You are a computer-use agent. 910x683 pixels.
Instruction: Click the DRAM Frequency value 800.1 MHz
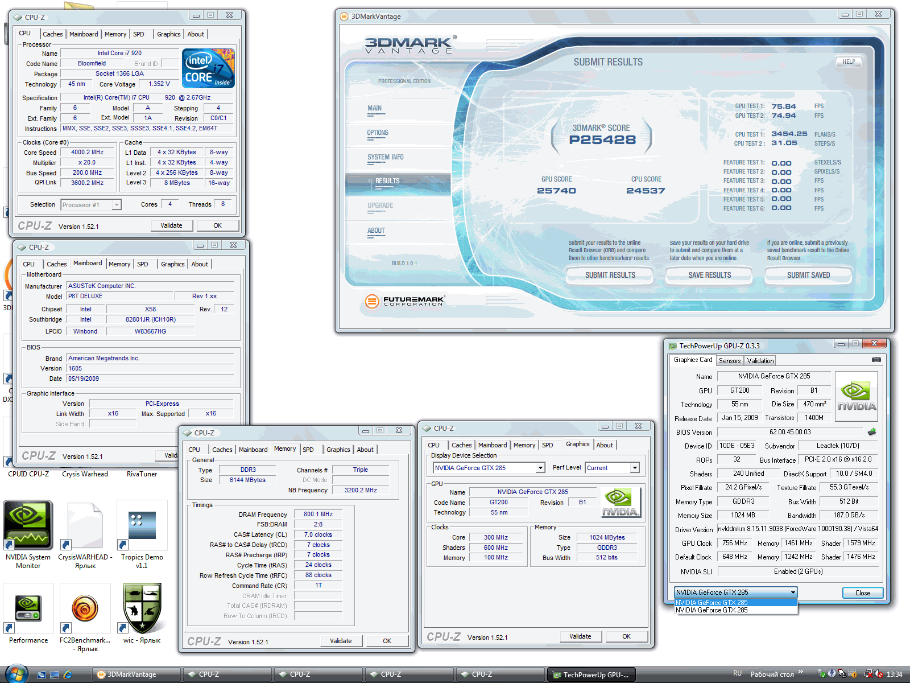coord(318,514)
